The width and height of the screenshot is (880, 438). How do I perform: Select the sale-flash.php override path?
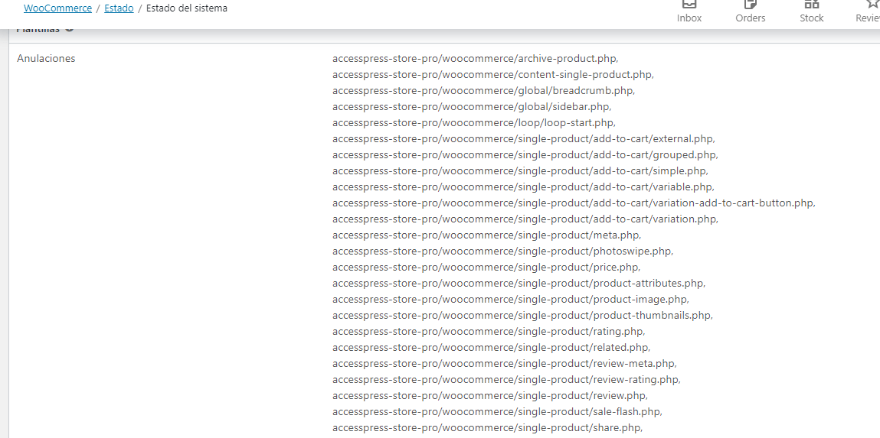coord(498,412)
